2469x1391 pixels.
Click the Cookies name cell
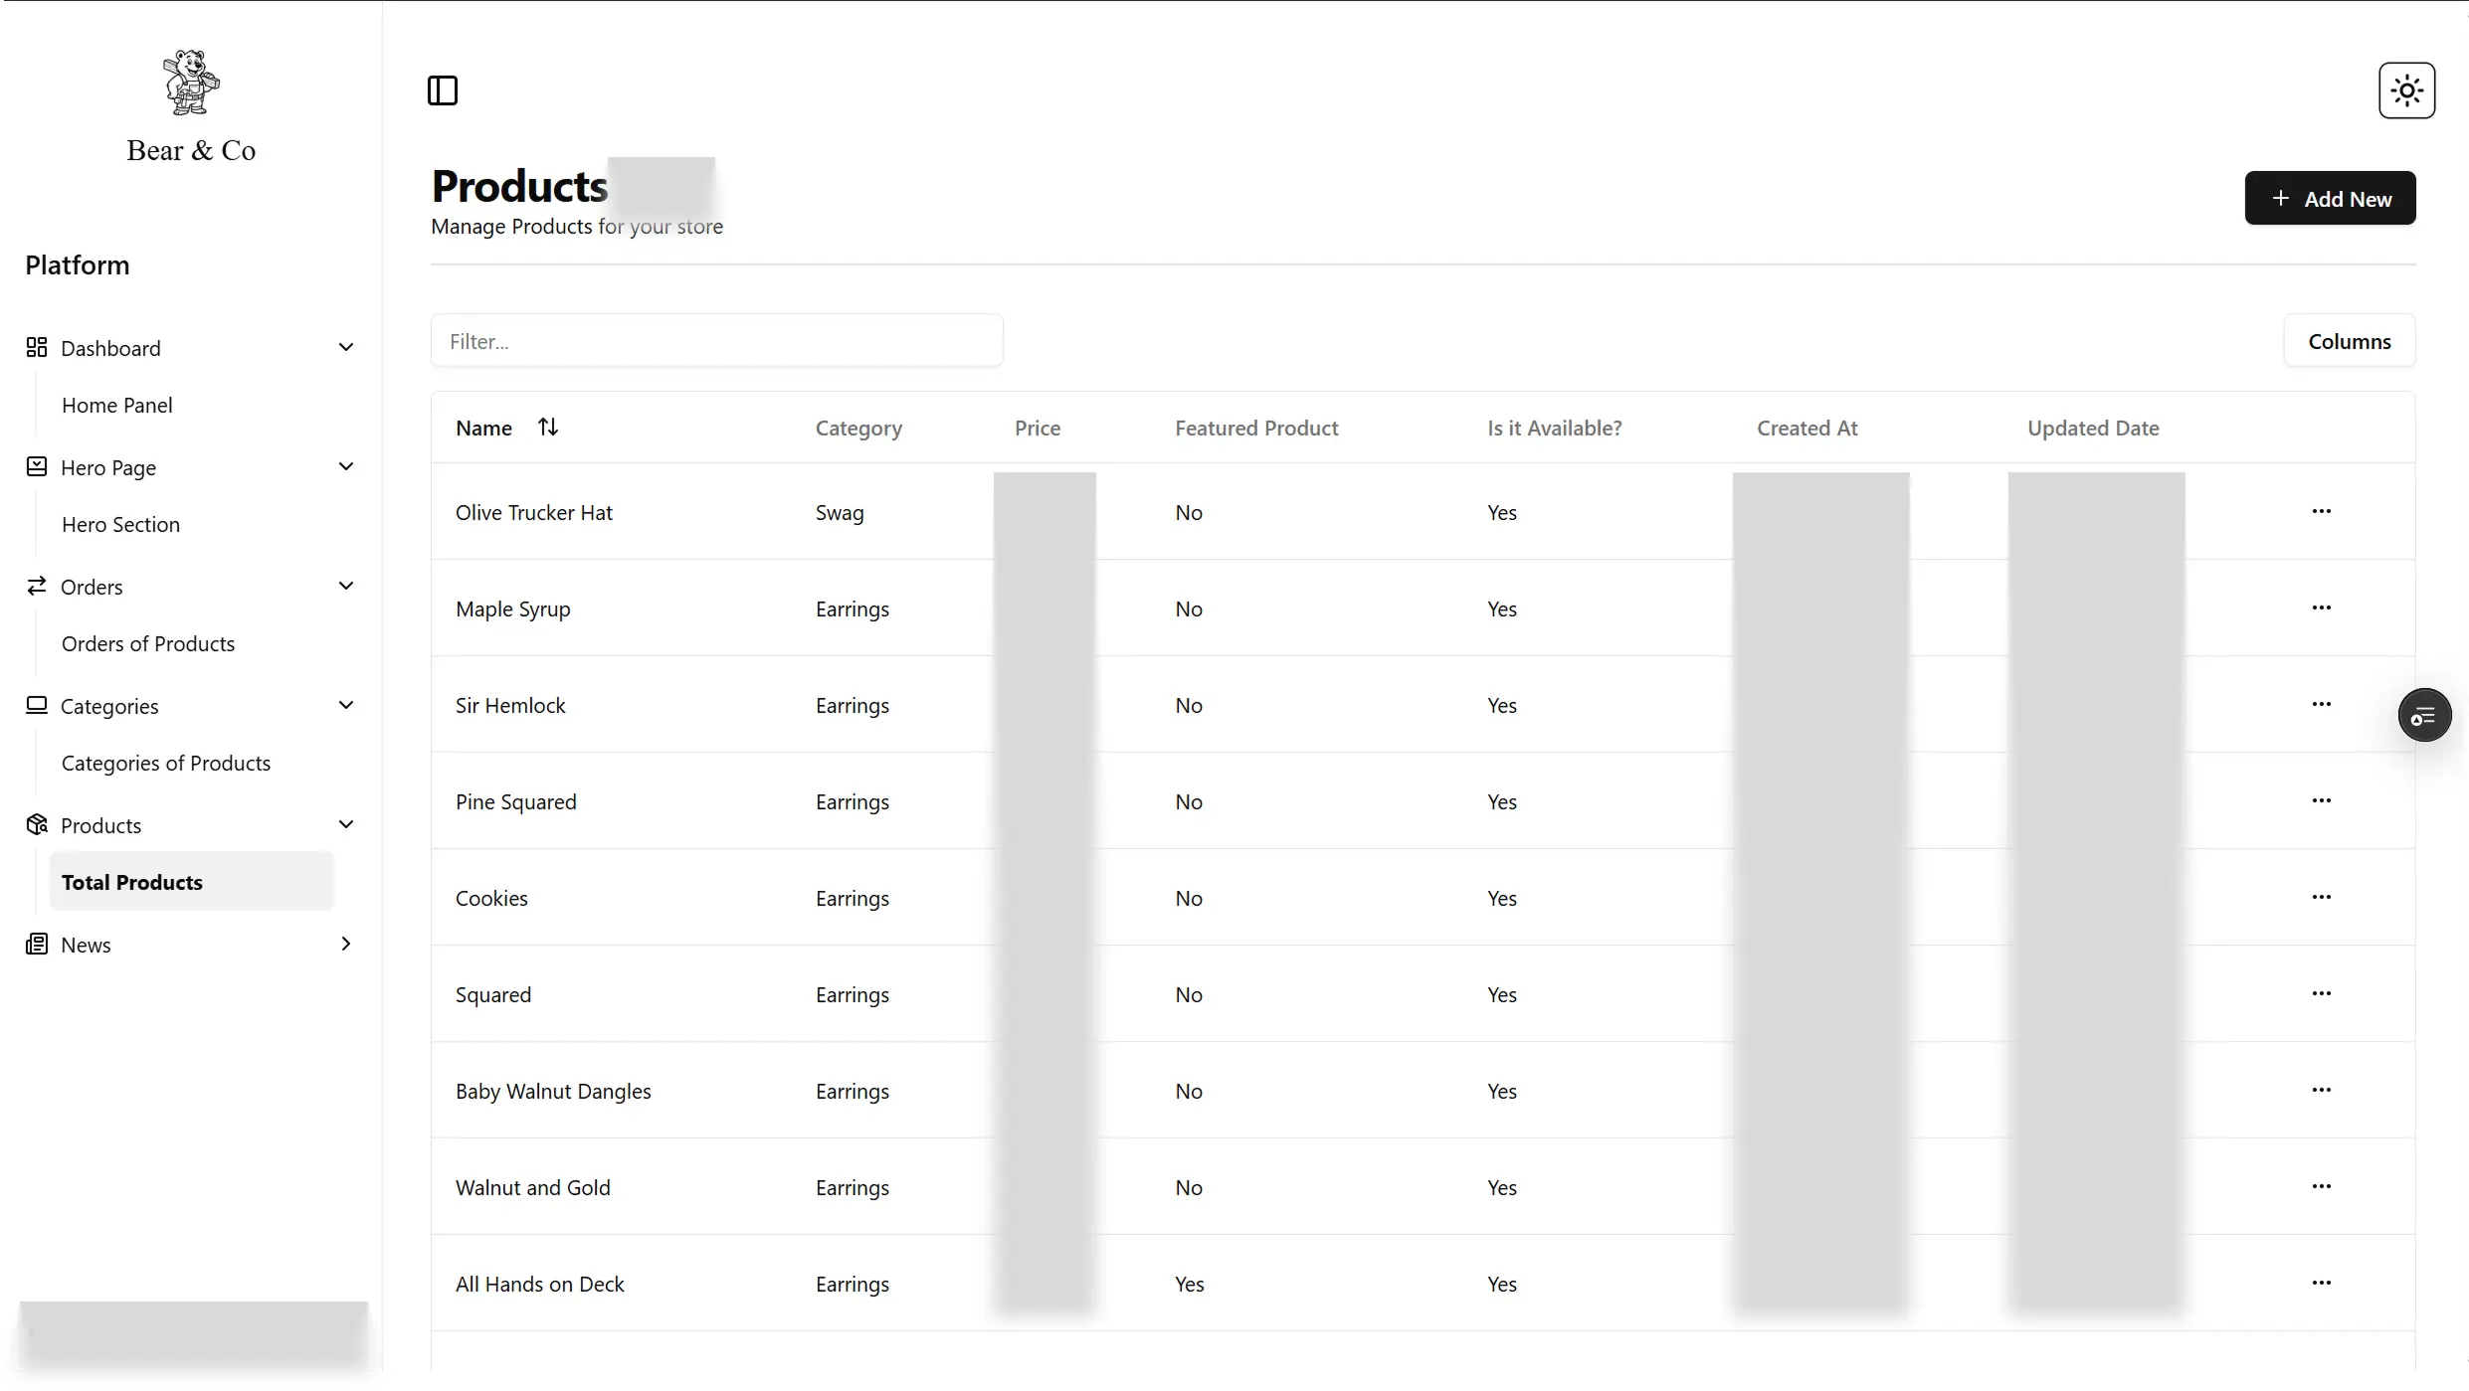click(x=491, y=898)
